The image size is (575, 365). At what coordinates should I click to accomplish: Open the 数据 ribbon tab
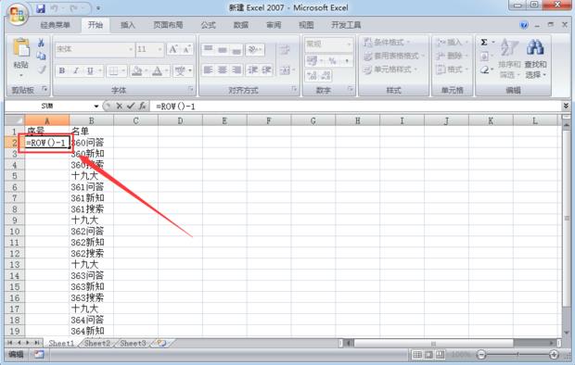pyautogui.click(x=241, y=25)
